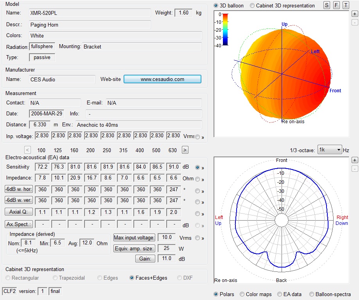Click the F view button above balloon

coord(336,5)
